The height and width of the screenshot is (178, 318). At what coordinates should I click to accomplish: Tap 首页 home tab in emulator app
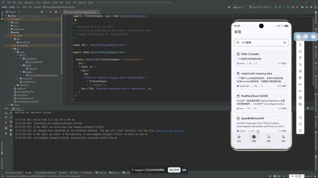[x=239, y=138]
